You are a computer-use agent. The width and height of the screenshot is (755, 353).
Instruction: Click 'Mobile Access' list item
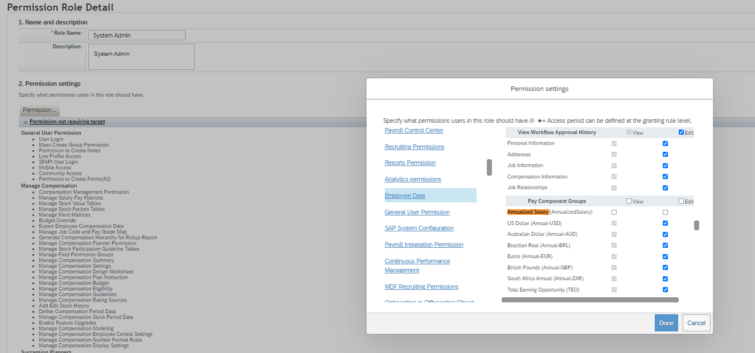pos(55,168)
